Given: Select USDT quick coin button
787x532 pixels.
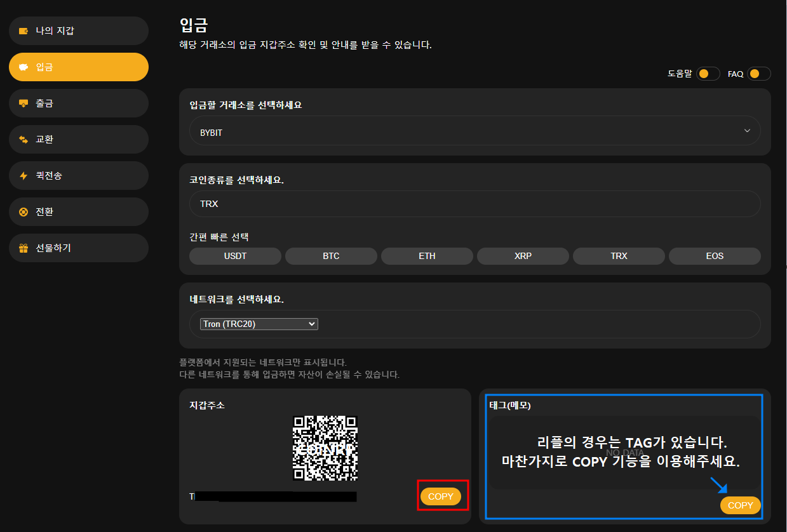Looking at the screenshot, I should pos(235,256).
